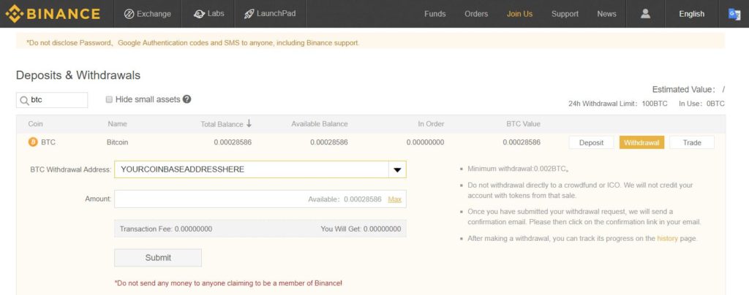Viewport: 749px width, 295px height.
Task: Click the Max amount link
Action: tap(394, 199)
